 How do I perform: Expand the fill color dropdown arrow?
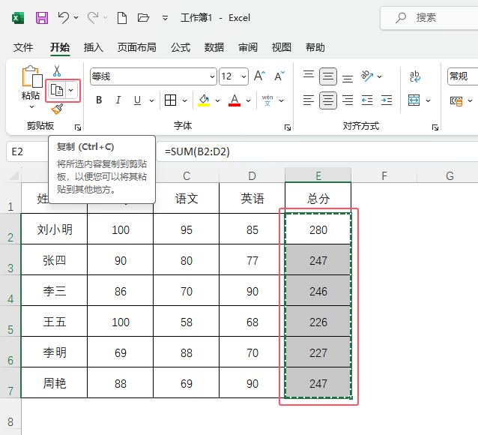coord(217,100)
